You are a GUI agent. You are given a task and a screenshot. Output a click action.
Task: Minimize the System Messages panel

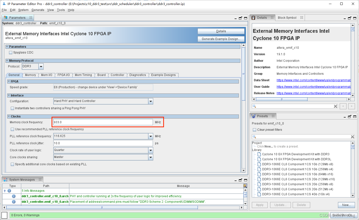pos(236,180)
